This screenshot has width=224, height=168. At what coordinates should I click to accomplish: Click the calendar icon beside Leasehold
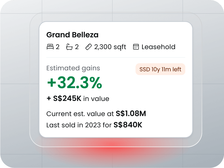coord(136,47)
